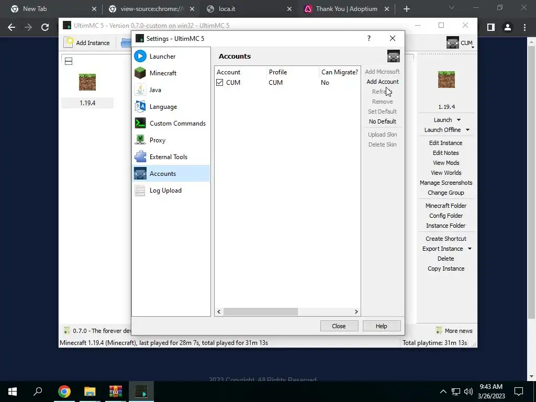Show hidden tray icons chevron
Image resolution: width=536 pixels, height=402 pixels.
[x=443, y=392]
